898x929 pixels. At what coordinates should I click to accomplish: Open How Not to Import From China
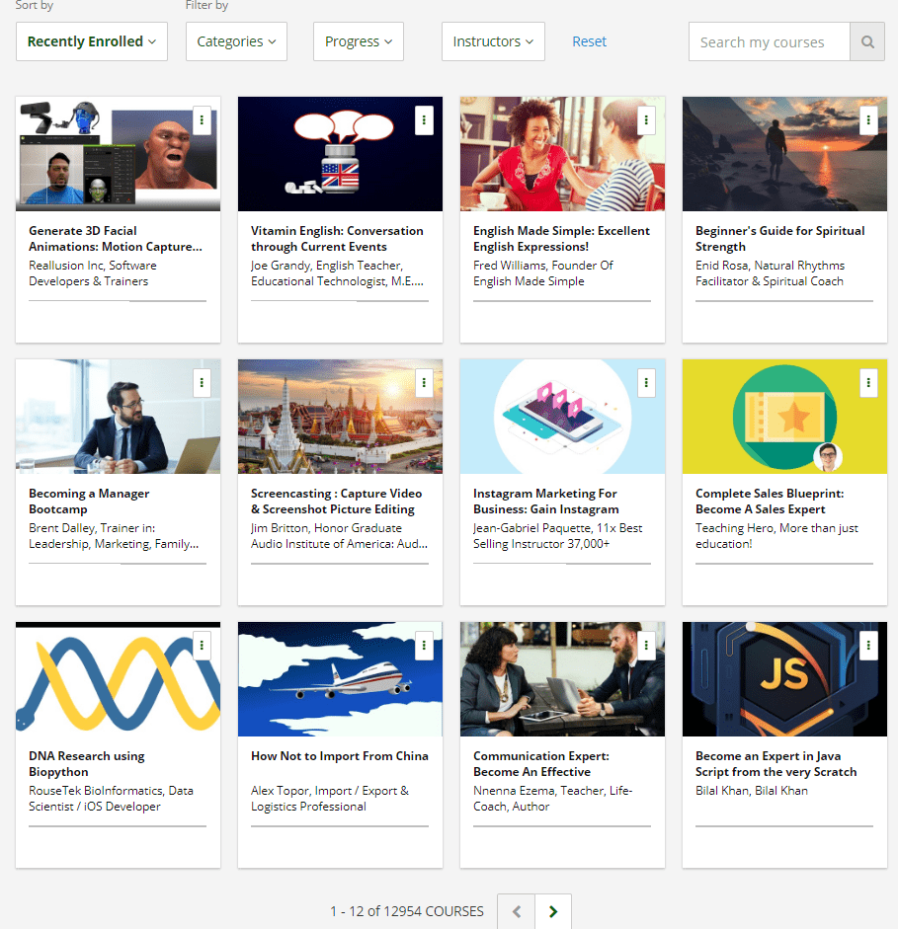click(339, 756)
